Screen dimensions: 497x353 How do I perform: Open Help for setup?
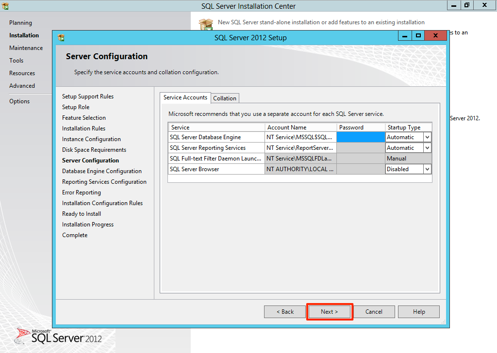pos(419,312)
